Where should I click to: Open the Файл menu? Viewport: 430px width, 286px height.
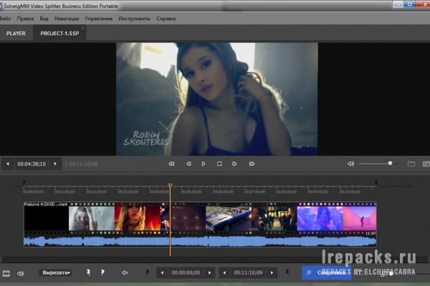tap(5, 19)
